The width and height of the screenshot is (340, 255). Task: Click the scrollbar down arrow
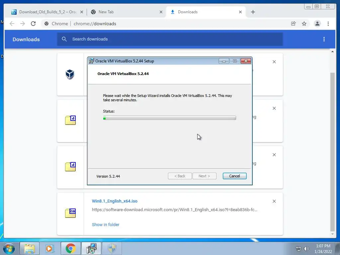(x=332, y=234)
